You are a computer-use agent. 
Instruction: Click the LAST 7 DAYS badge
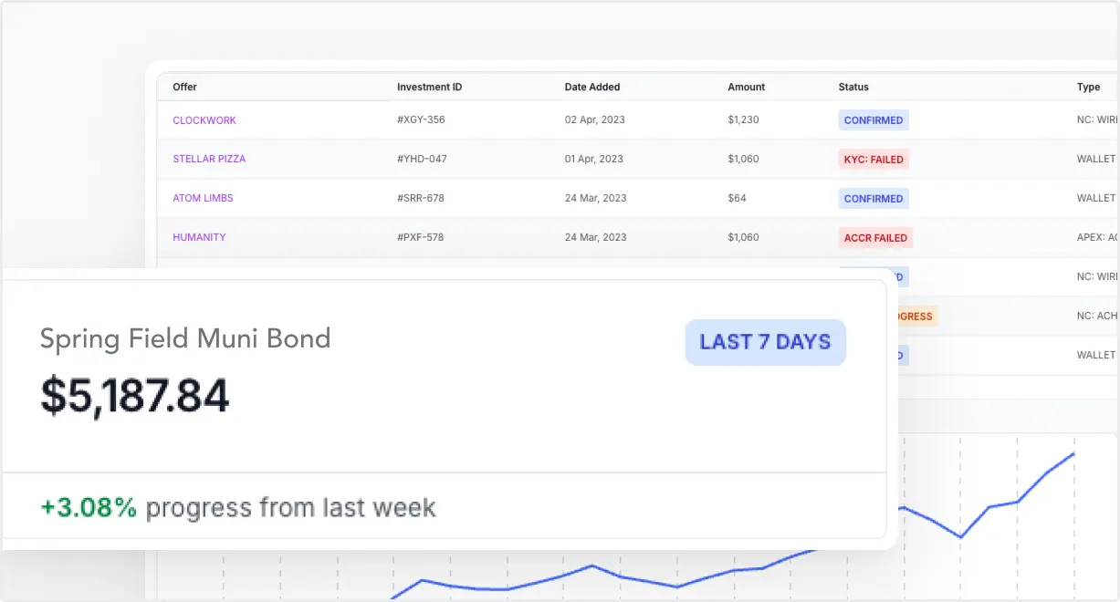pos(765,342)
